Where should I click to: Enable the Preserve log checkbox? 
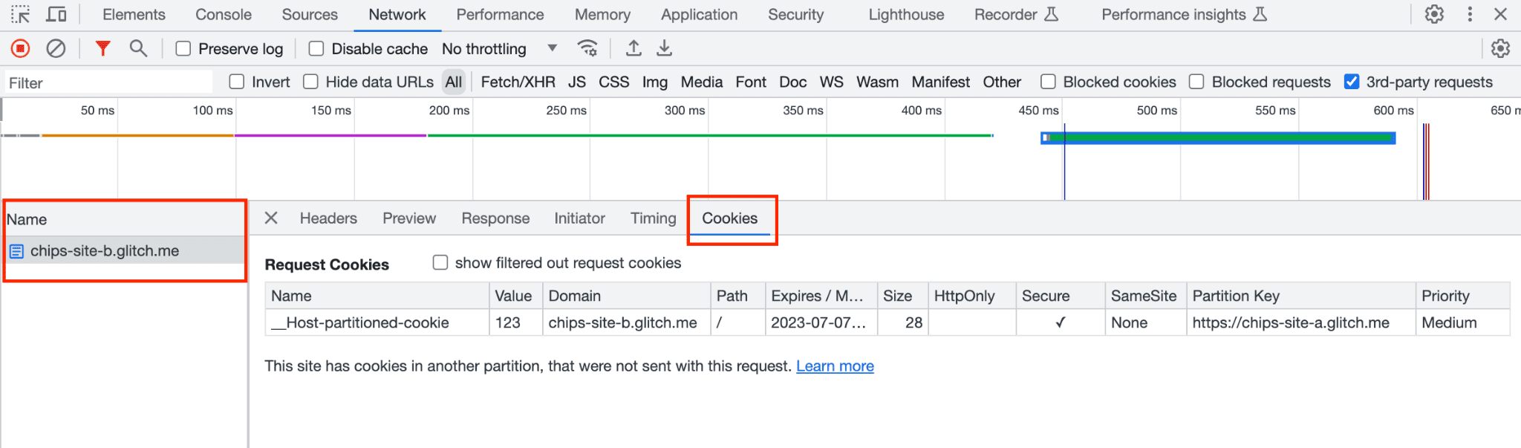tap(183, 49)
